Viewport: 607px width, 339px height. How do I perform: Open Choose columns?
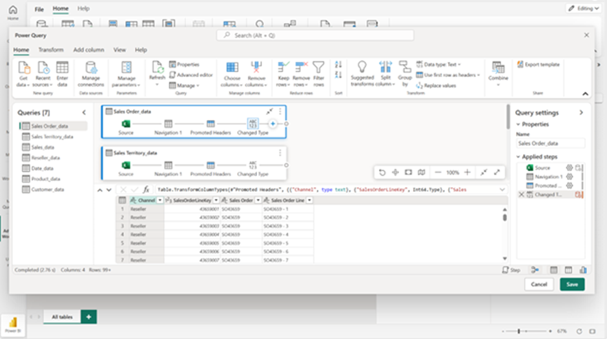tap(232, 74)
